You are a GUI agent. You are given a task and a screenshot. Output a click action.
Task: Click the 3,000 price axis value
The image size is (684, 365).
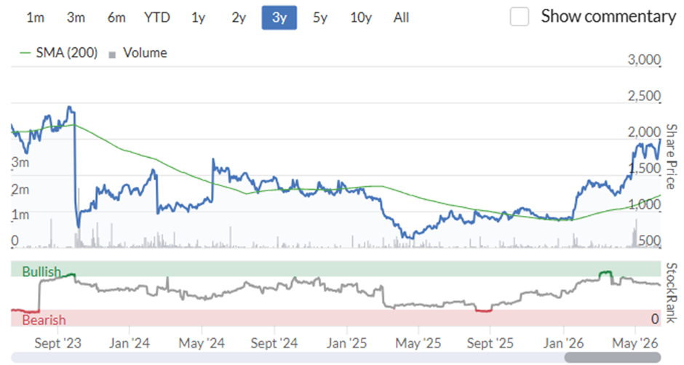coord(644,60)
